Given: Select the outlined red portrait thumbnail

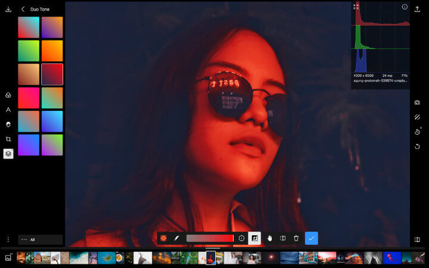Looking at the screenshot, I should pyautogui.click(x=211, y=258).
